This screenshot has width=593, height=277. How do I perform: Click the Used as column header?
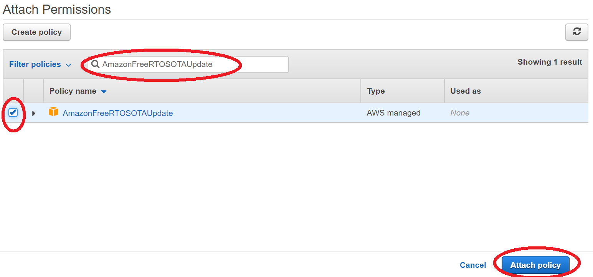tap(466, 91)
